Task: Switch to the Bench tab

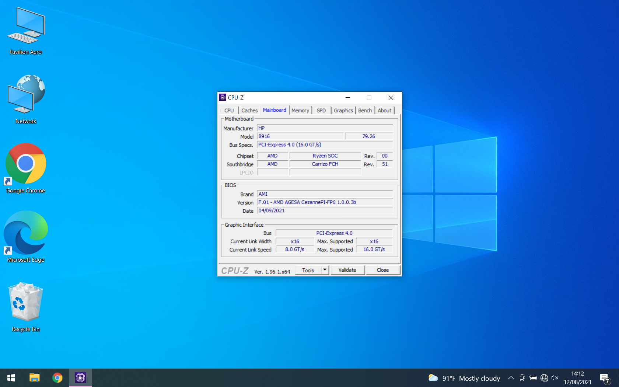Action: pyautogui.click(x=365, y=111)
